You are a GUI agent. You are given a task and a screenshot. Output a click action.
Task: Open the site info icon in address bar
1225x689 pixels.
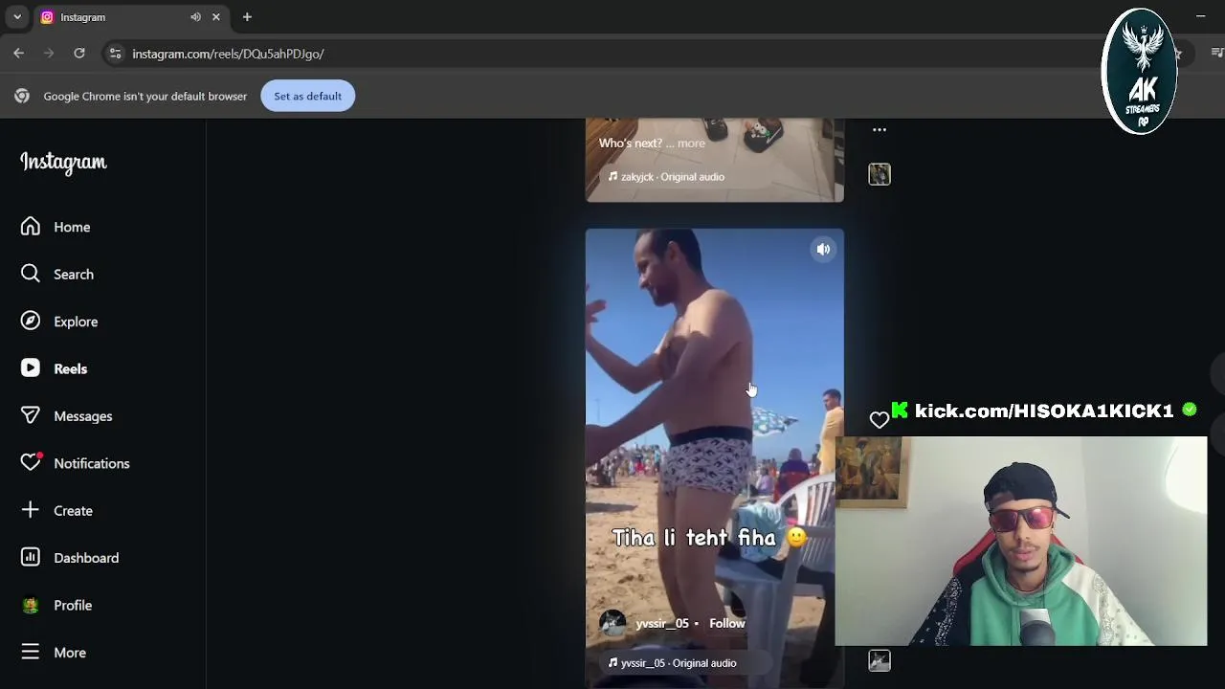[115, 54]
